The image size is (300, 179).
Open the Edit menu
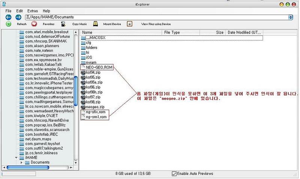click(19, 11)
